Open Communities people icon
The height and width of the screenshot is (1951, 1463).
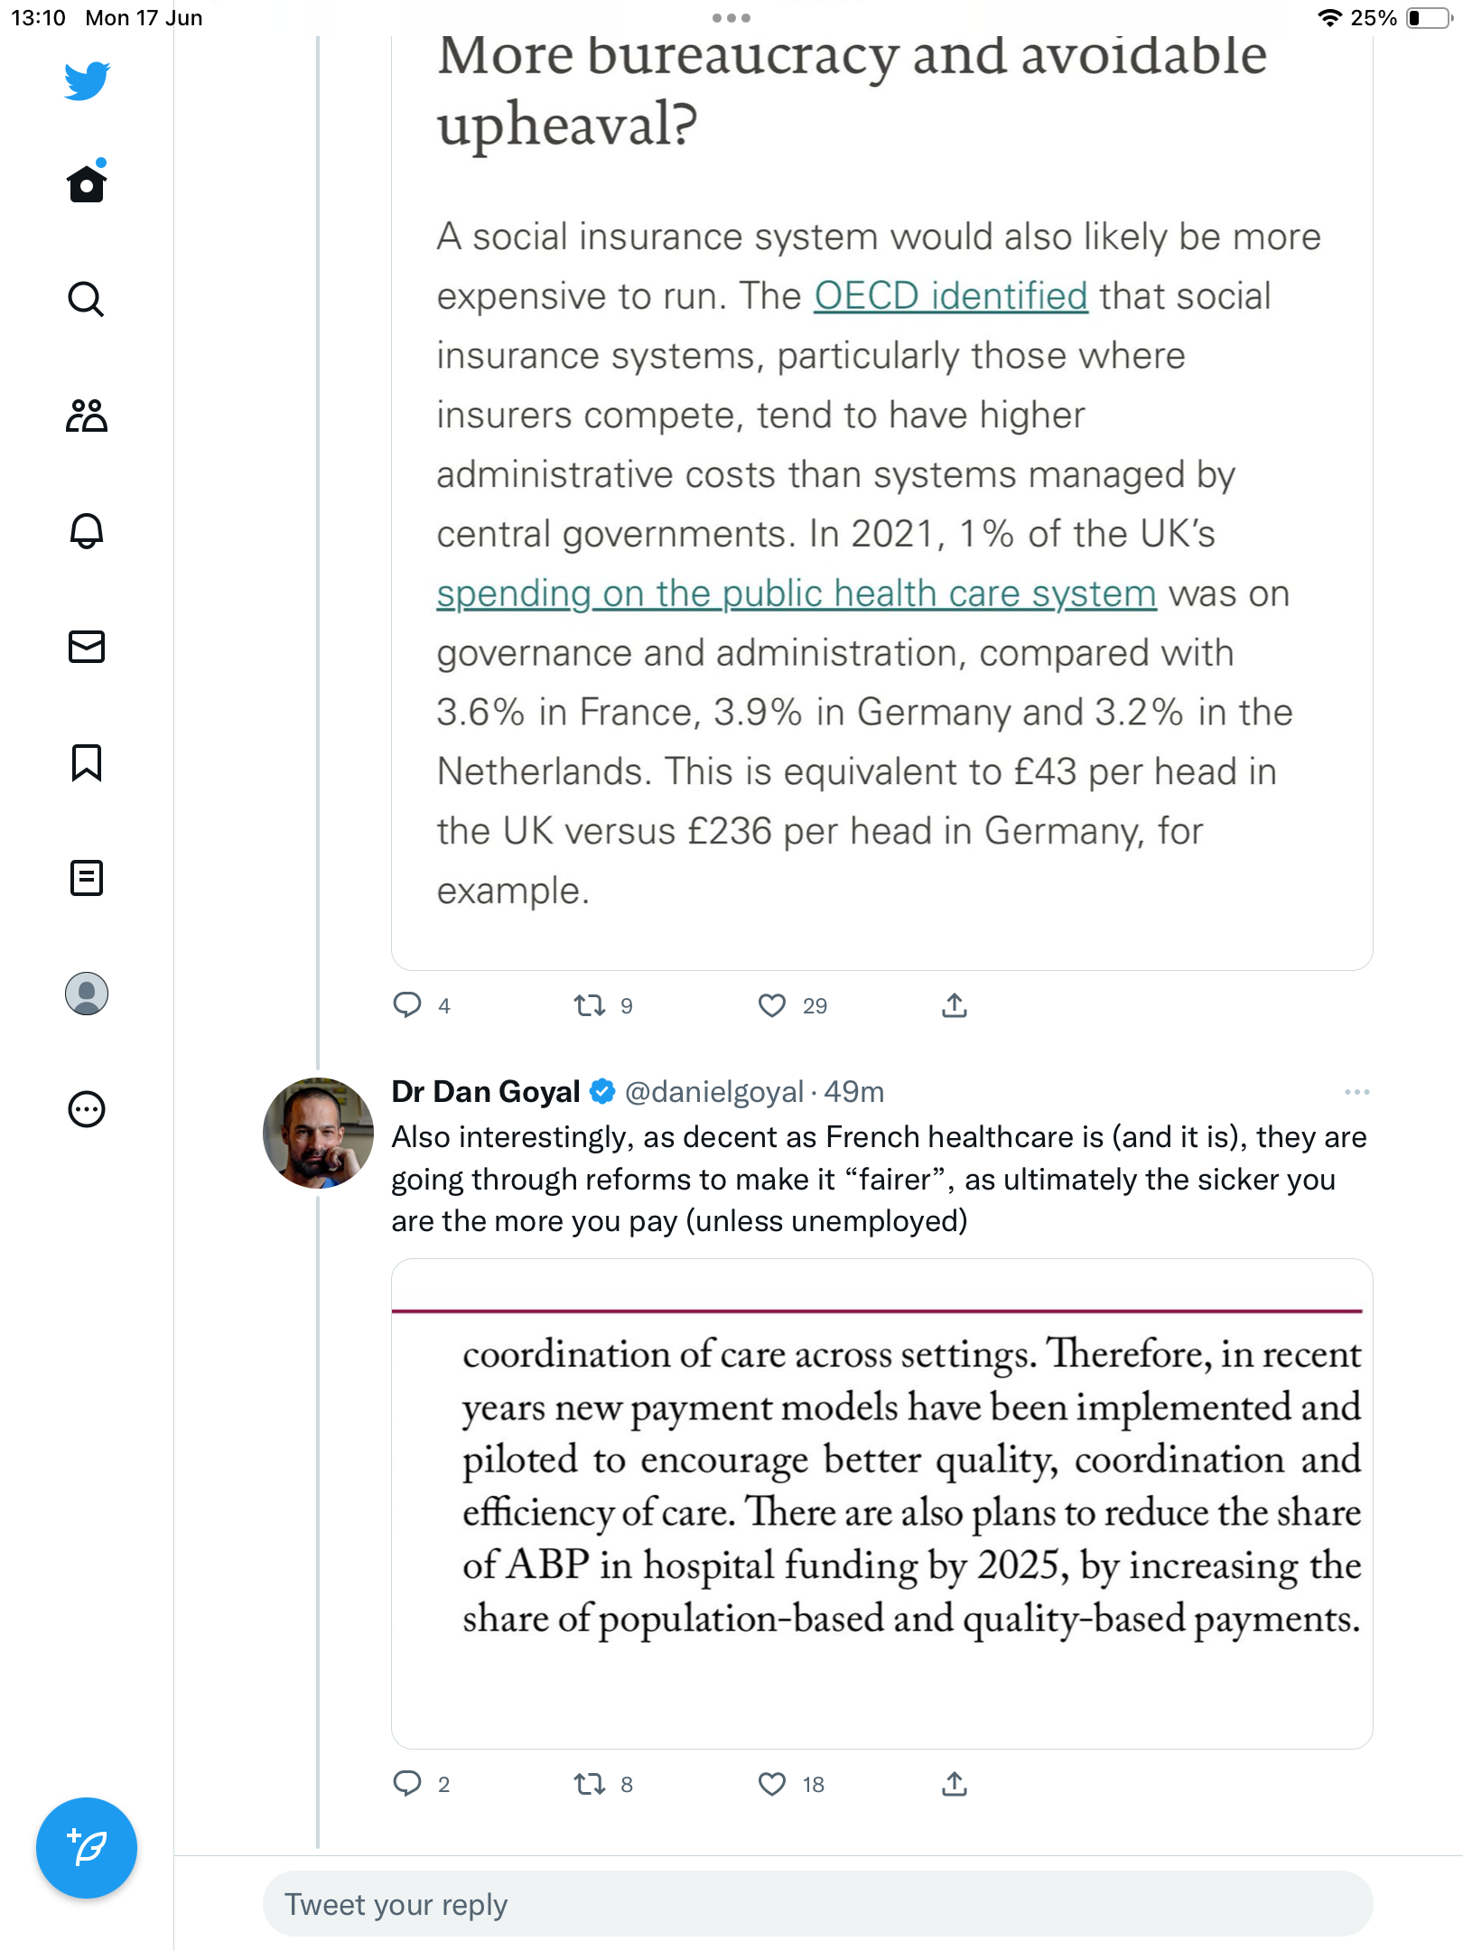tap(87, 415)
